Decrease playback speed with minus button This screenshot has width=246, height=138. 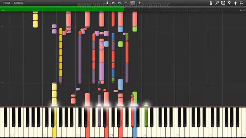[x=126, y=3]
